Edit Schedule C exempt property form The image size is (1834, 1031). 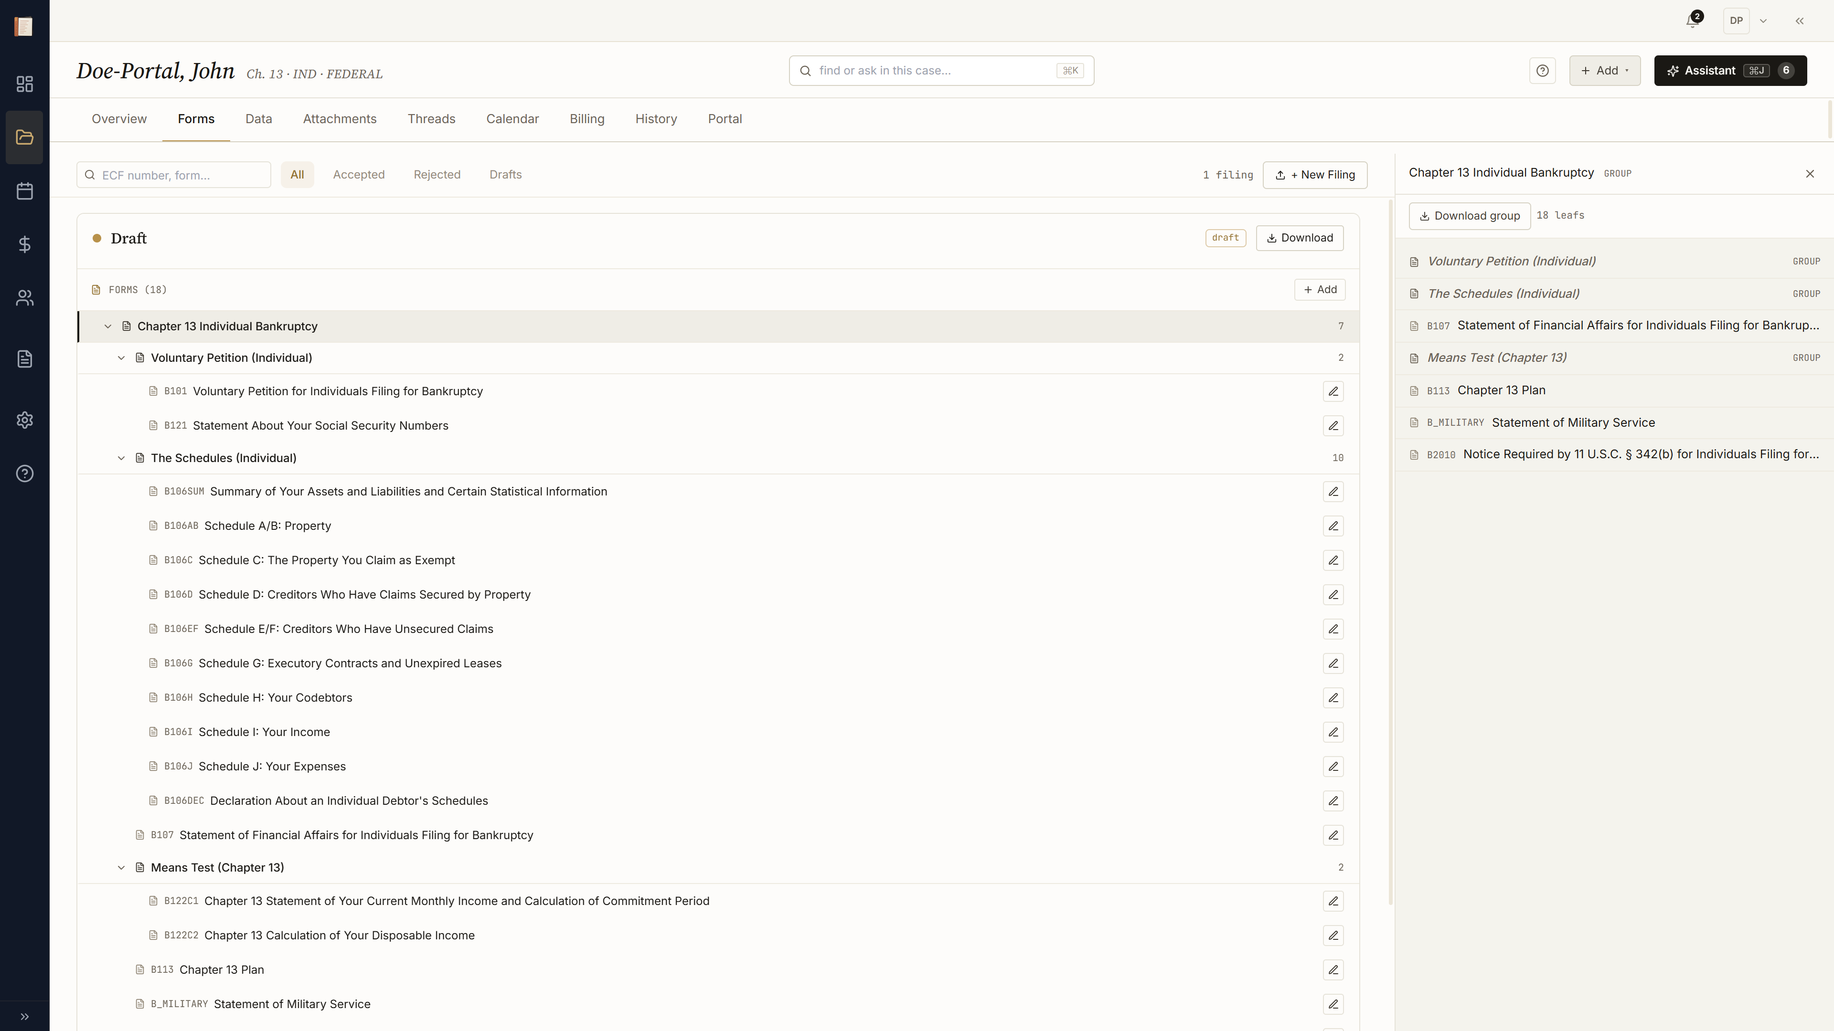[x=1333, y=560]
